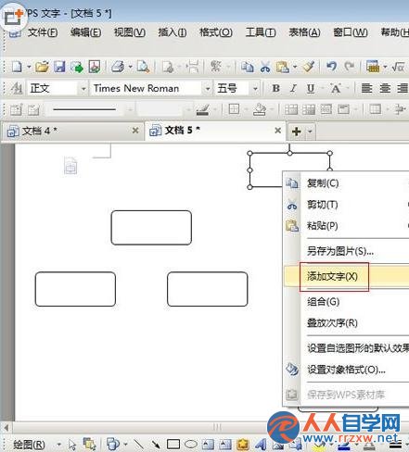
Task: Close the 文档 4 tab
Action: click(x=135, y=131)
